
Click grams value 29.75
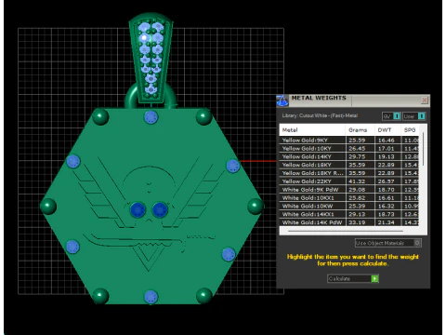tap(357, 156)
